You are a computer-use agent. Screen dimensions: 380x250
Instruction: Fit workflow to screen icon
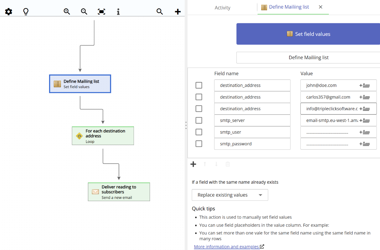101,12
